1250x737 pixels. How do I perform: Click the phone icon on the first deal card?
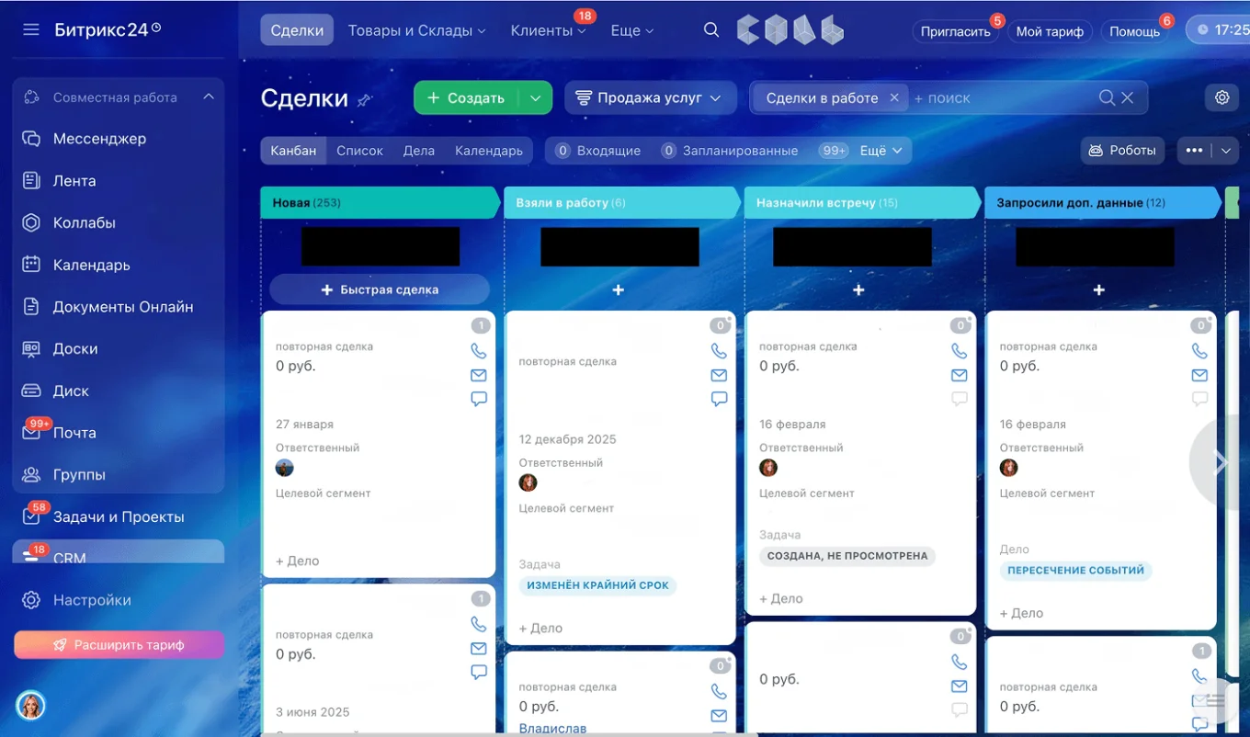(x=478, y=350)
